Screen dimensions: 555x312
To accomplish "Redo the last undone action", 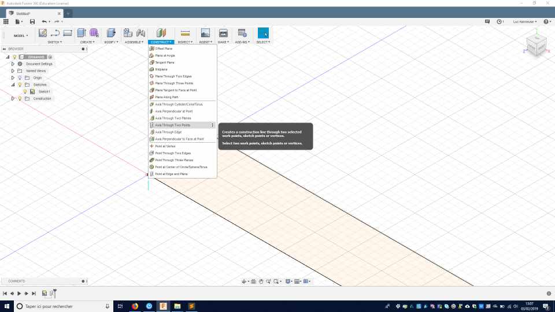I will tap(57, 21).
